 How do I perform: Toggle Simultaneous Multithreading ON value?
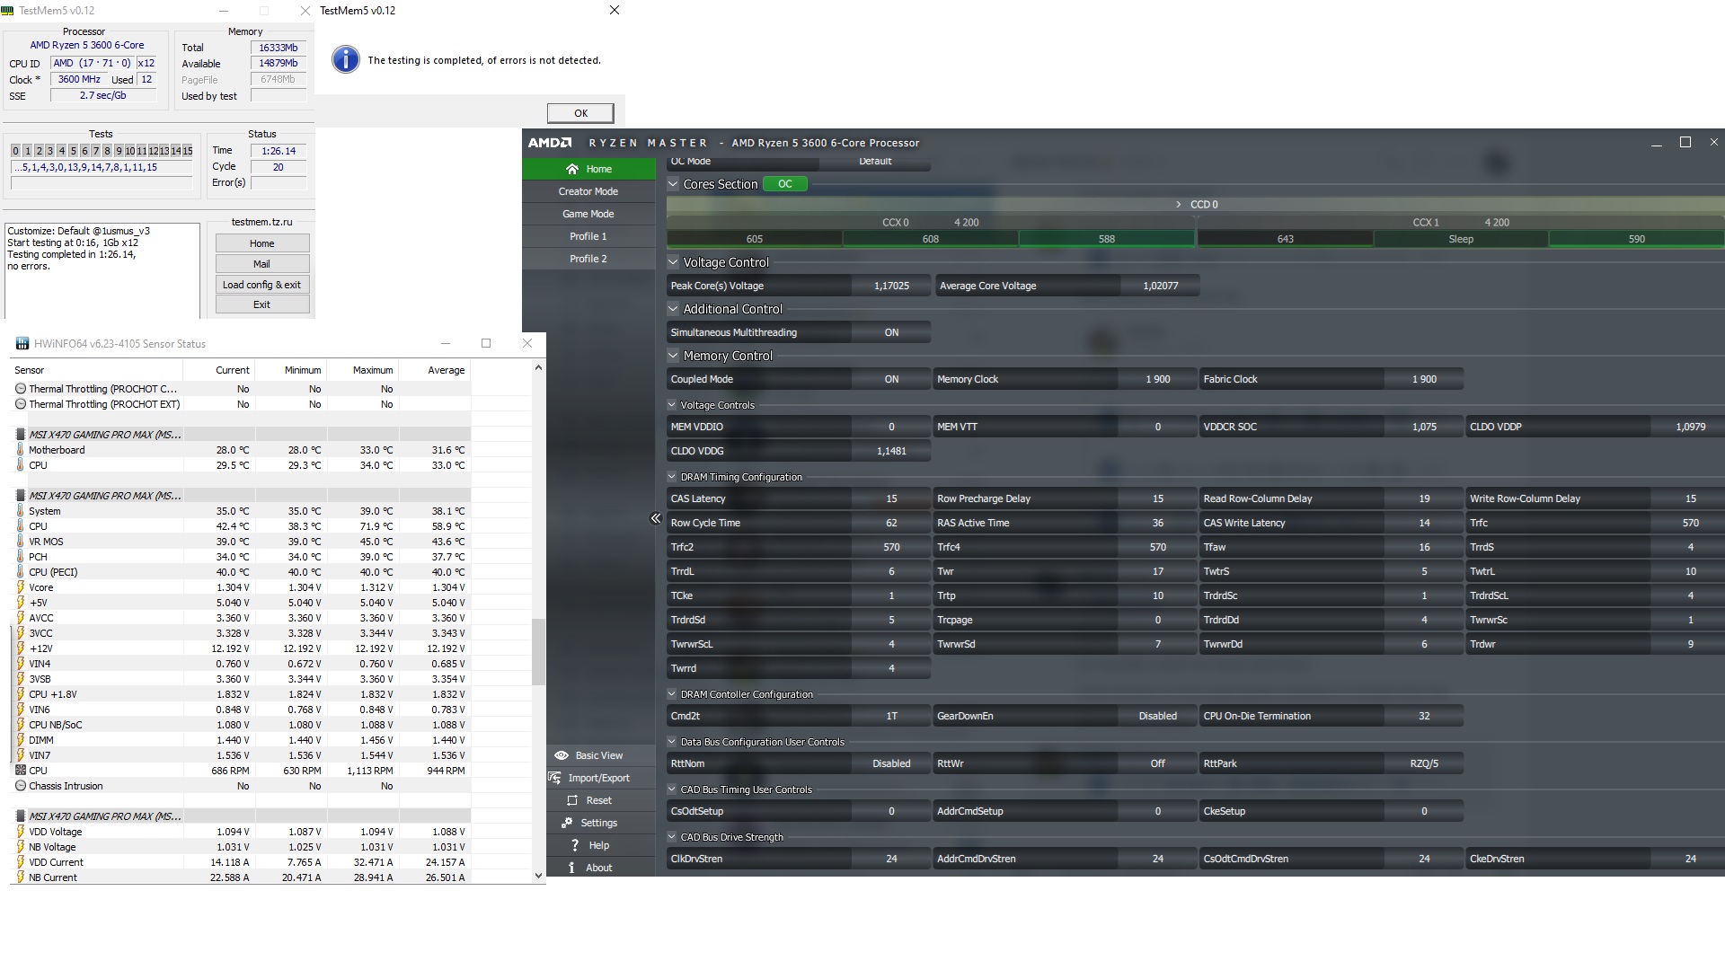pyautogui.click(x=890, y=332)
